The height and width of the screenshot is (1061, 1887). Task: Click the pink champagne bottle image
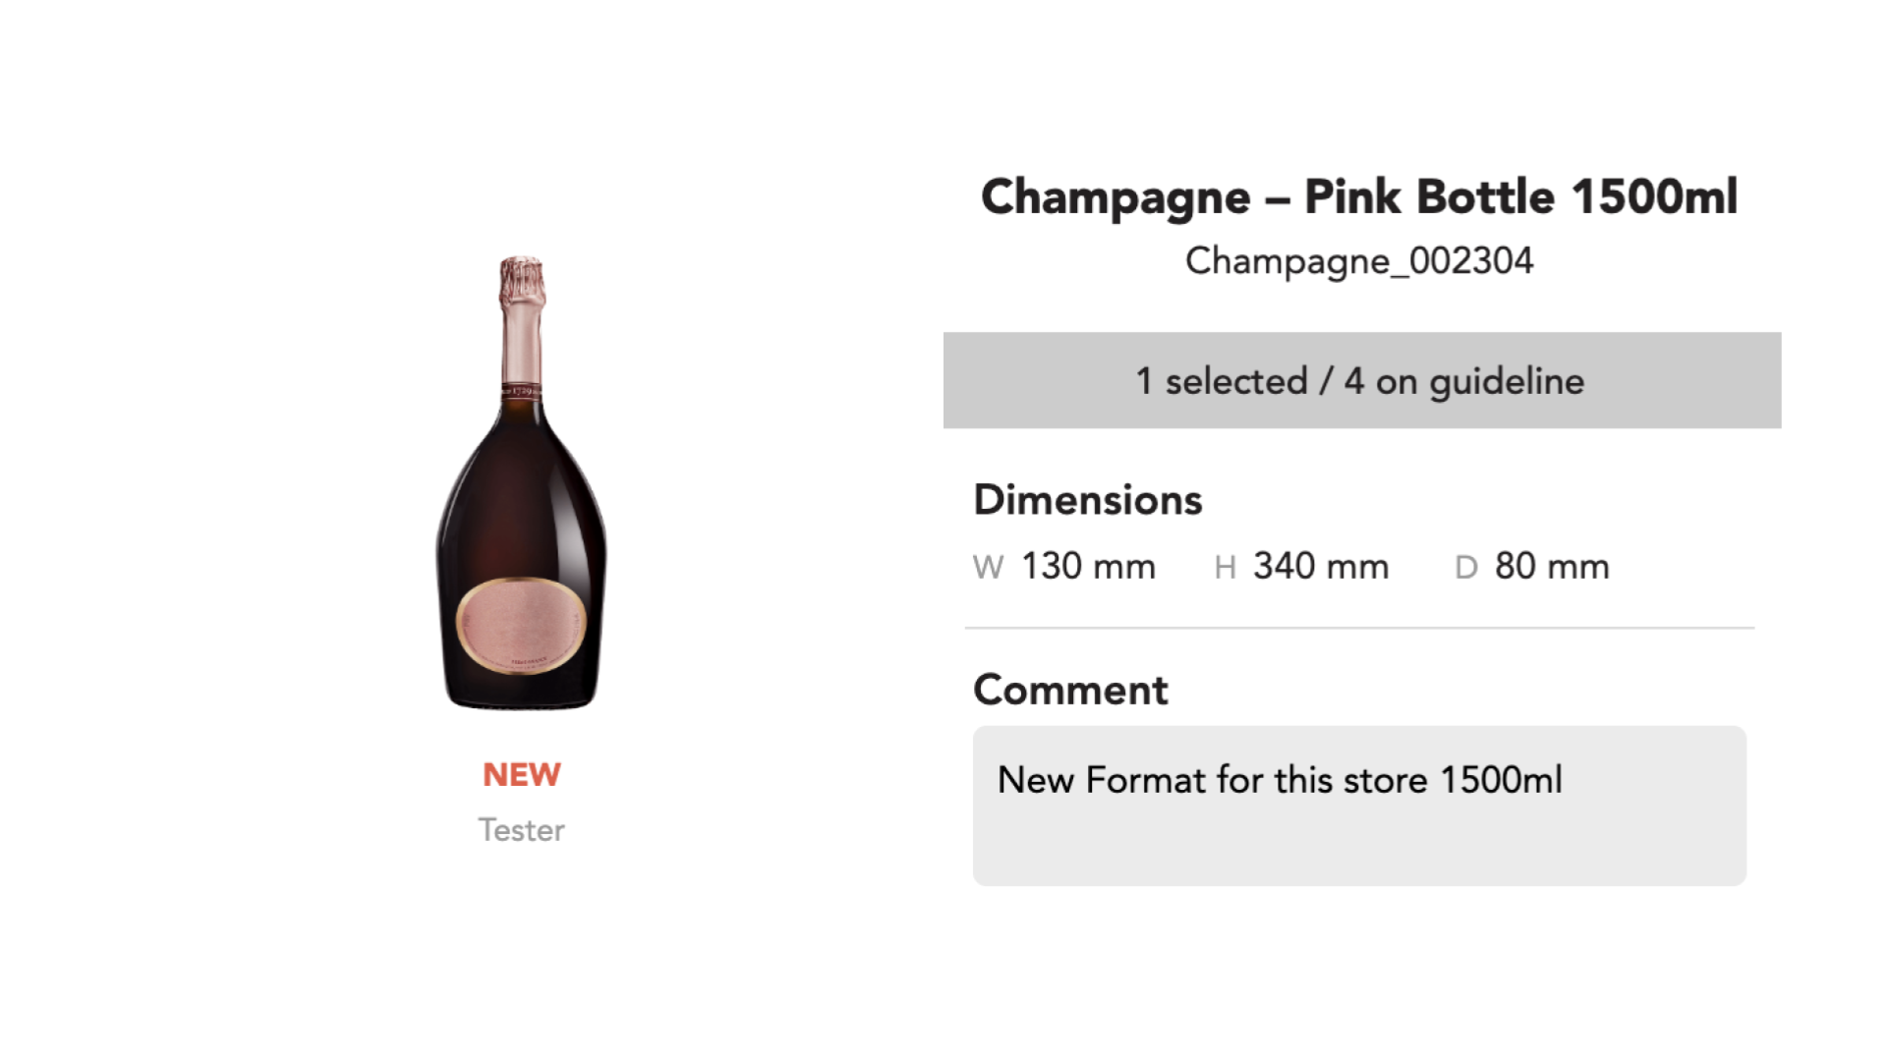(x=521, y=481)
